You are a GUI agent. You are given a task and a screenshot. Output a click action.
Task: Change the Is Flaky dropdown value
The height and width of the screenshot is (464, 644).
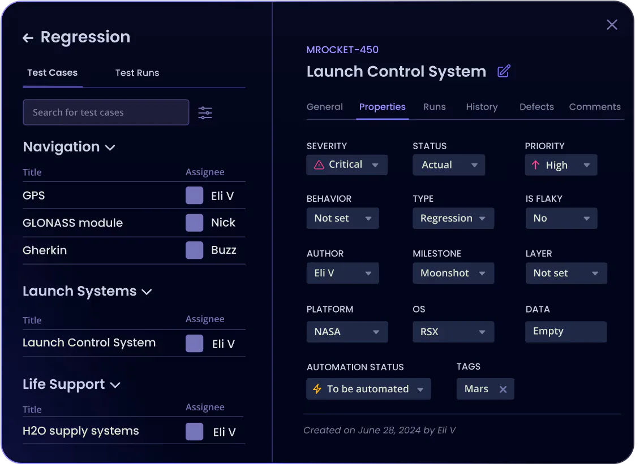click(560, 218)
